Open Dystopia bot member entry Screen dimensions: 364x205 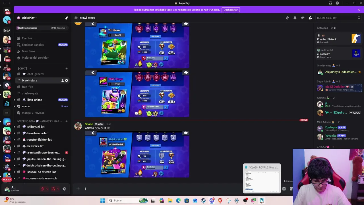pyautogui.click(x=339, y=129)
